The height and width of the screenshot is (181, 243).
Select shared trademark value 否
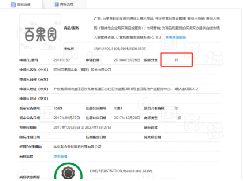pos(176,108)
